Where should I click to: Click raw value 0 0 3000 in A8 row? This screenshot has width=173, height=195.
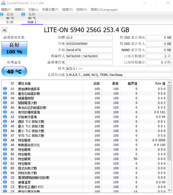tap(159, 140)
